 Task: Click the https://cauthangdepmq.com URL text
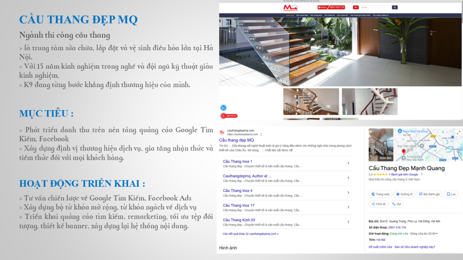tap(242, 135)
